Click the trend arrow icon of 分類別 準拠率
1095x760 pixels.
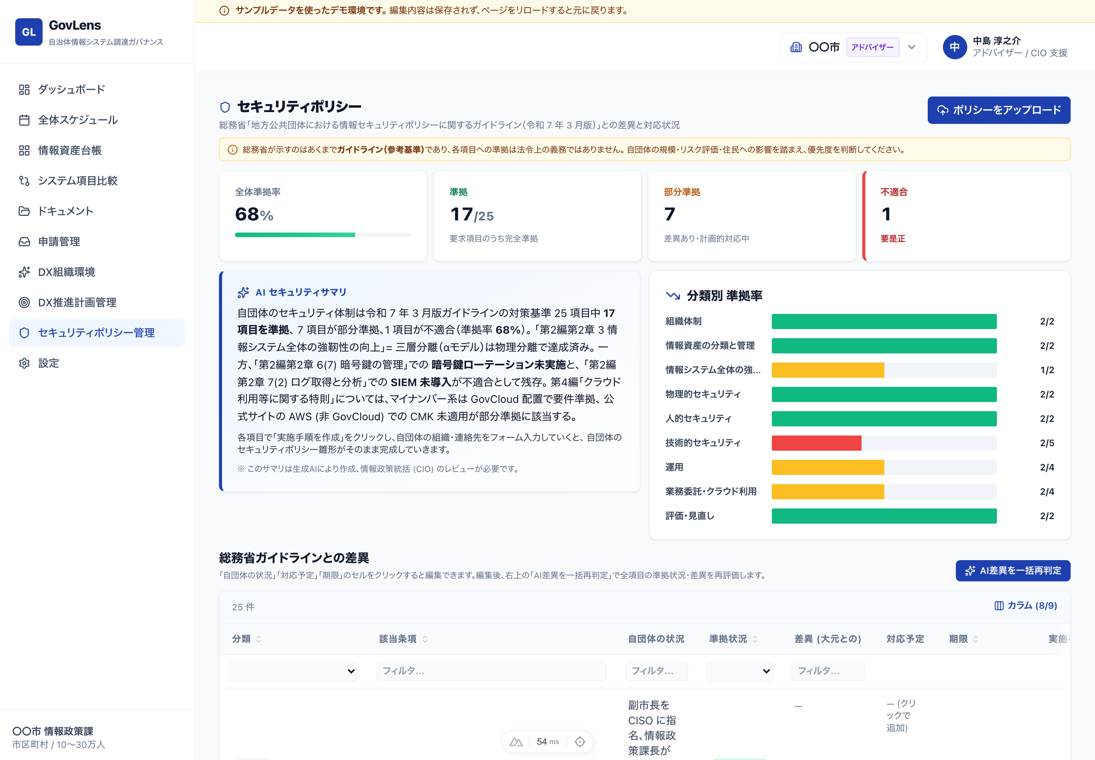click(673, 296)
